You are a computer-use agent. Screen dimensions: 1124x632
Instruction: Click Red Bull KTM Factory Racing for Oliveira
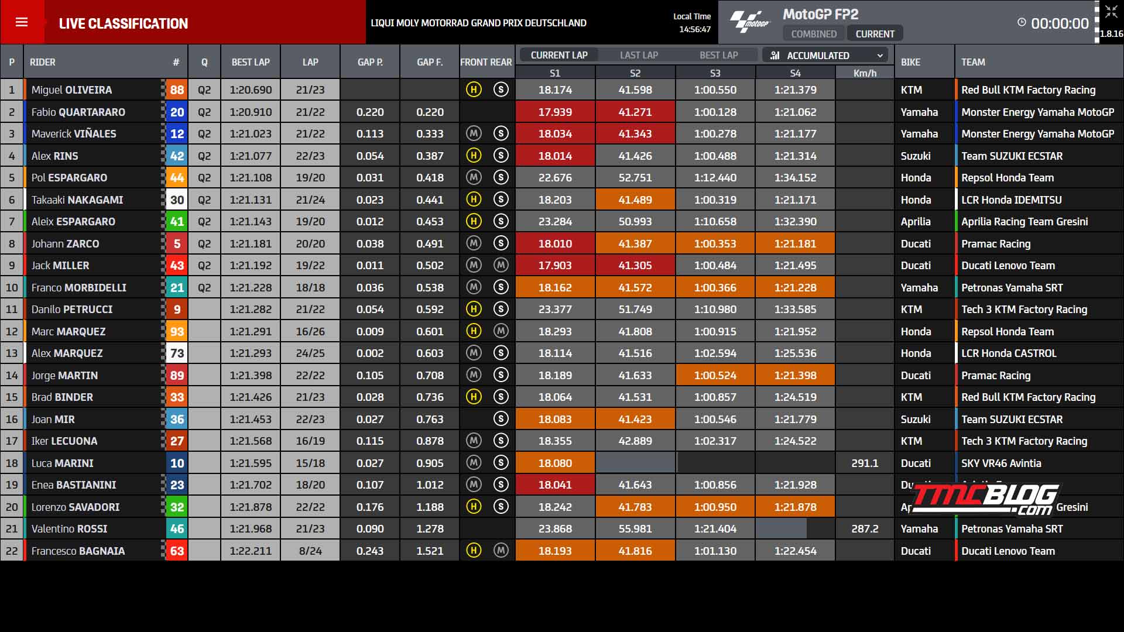(1028, 90)
